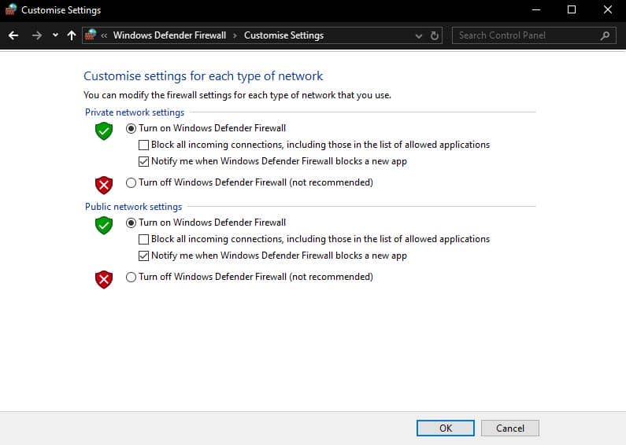Click red shield under Public network settings
The height and width of the screenshot is (445, 626).
point(104,279)
